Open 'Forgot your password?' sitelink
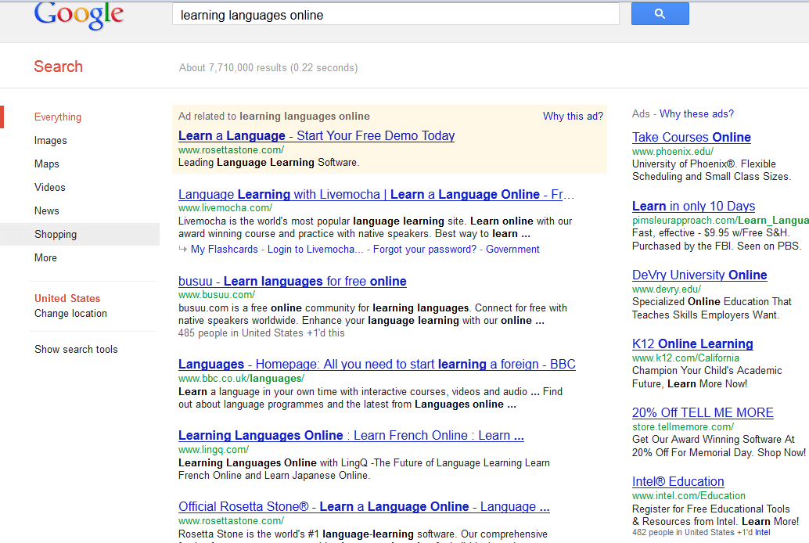The height and width of the screenshot is (543, 809). tap(425, 250)
